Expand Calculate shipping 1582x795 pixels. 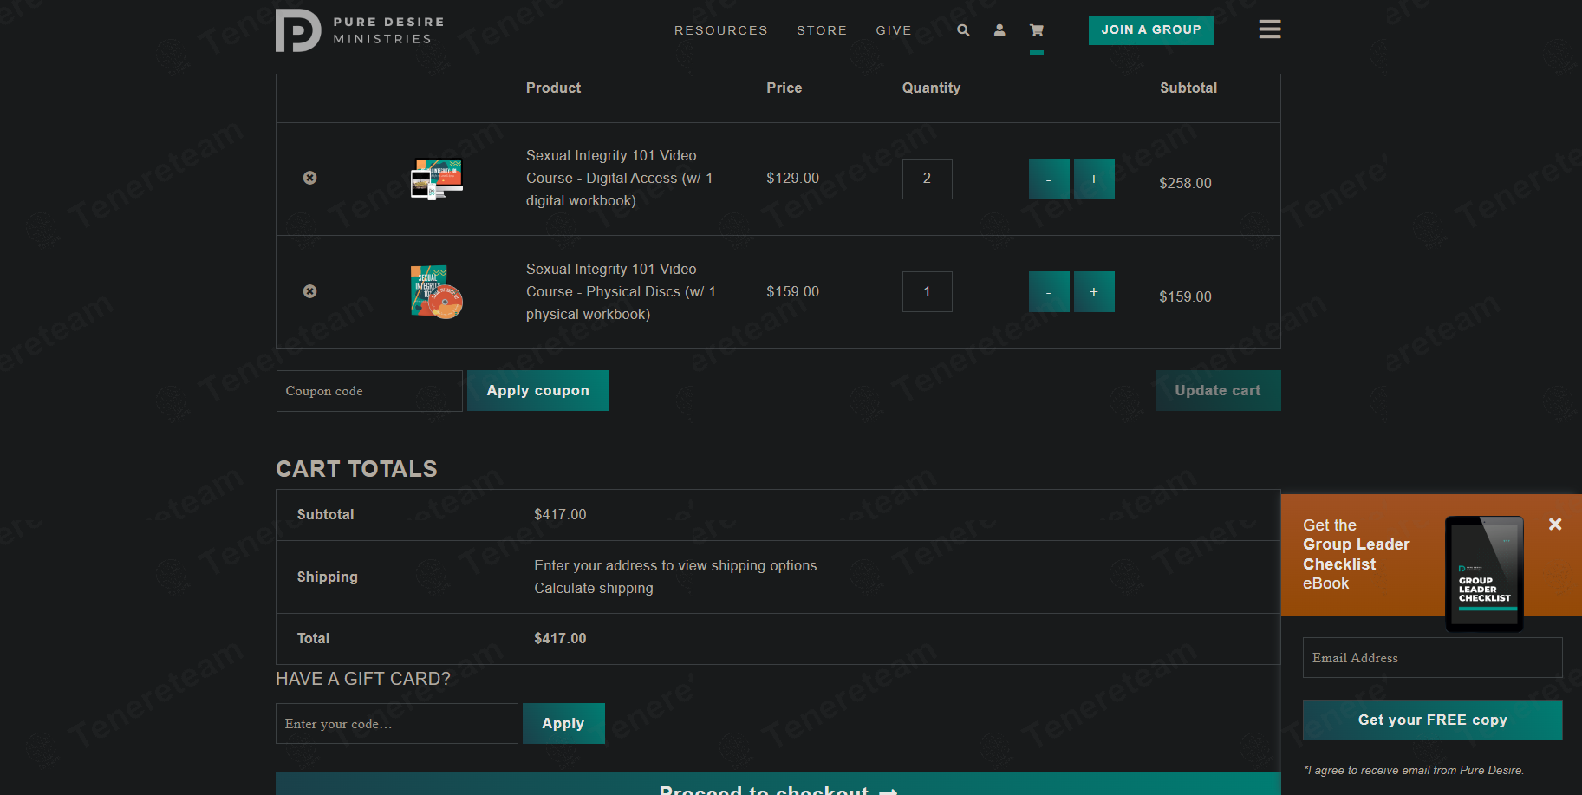(594, 588)
